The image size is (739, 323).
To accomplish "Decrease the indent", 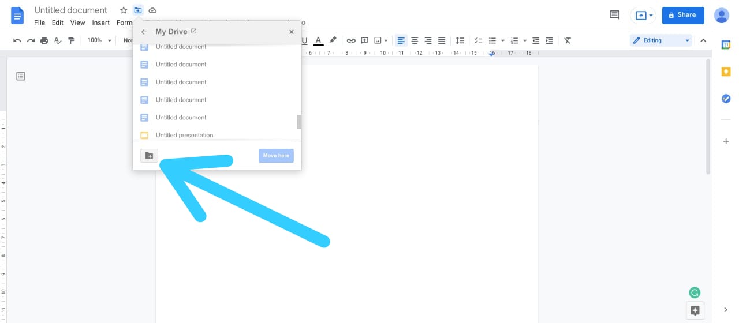I will click(x=536, y=40).
